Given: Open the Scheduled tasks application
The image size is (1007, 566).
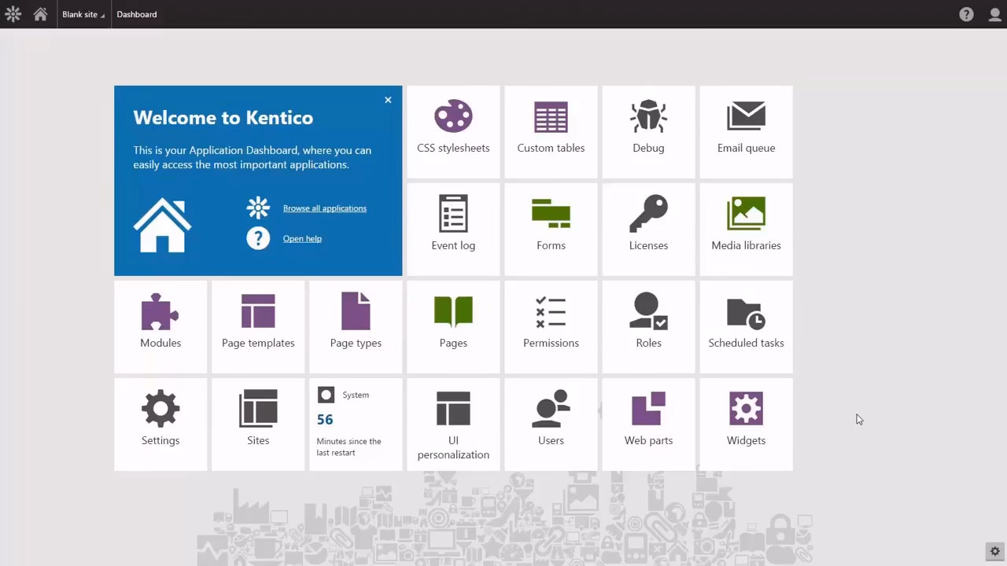Looking at the screenshot, I should pos(746,326).
